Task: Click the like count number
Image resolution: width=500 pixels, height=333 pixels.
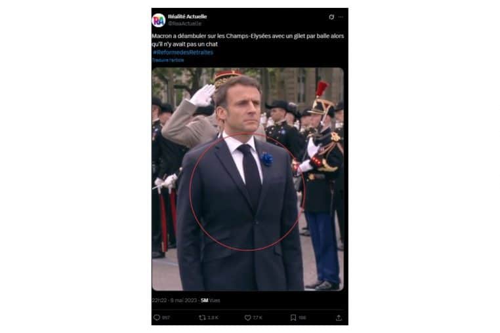Action: pyautogui.click(x=257, y=317)
